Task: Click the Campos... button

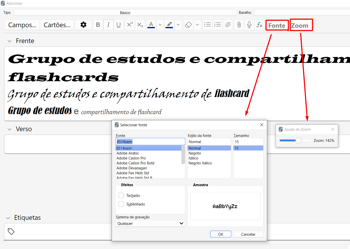Action: click(x=22, y=25)
